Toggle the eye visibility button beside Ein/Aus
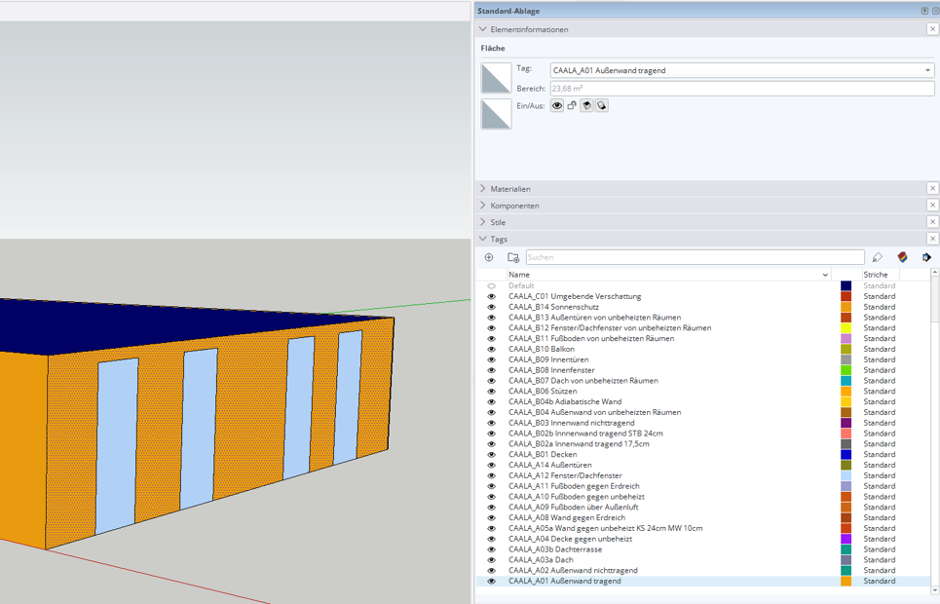 pos(557,105)
